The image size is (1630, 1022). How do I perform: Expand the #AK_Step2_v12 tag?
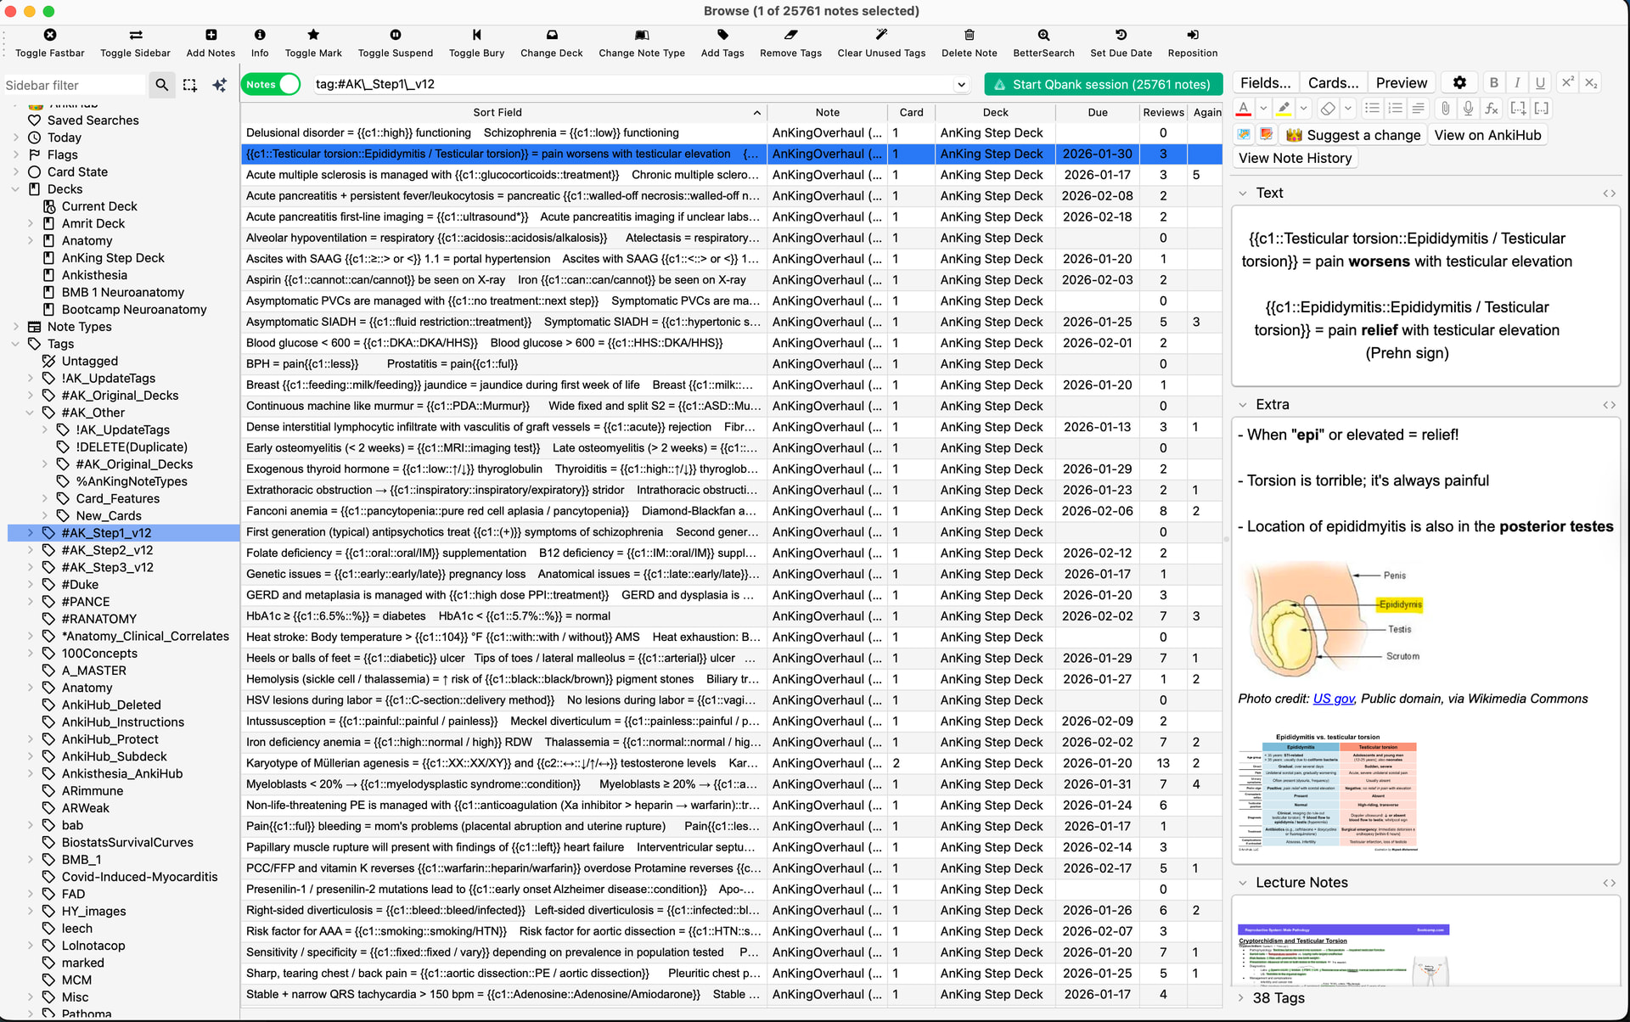[x=31, y=550]
